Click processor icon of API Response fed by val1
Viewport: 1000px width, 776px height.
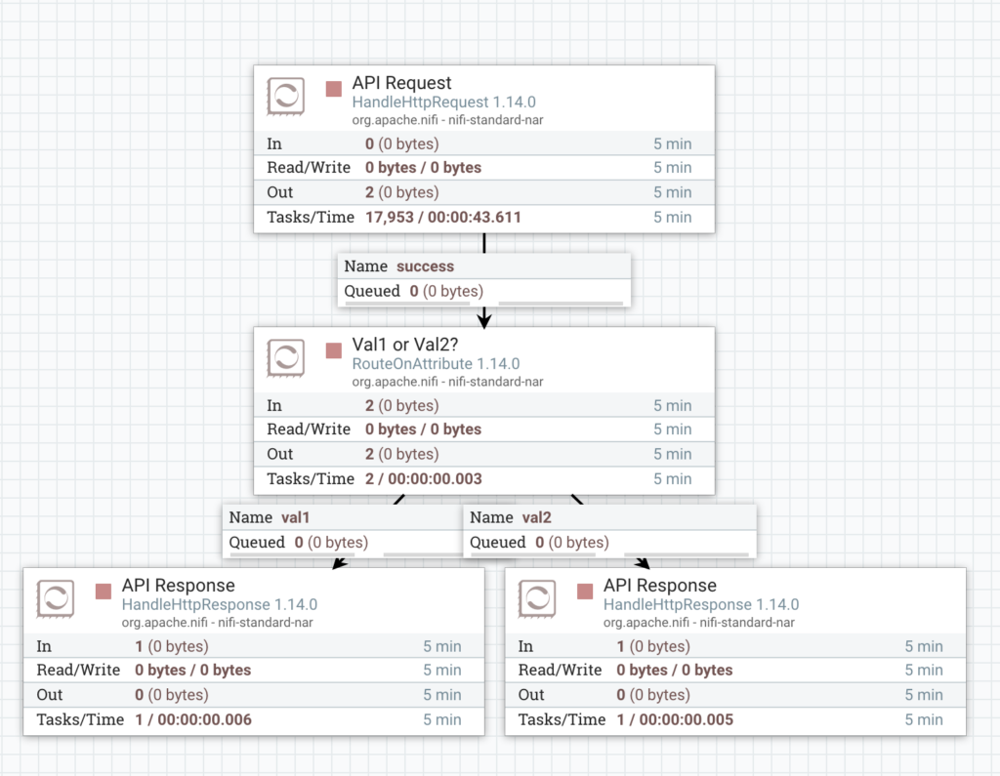tap(56, 598)
